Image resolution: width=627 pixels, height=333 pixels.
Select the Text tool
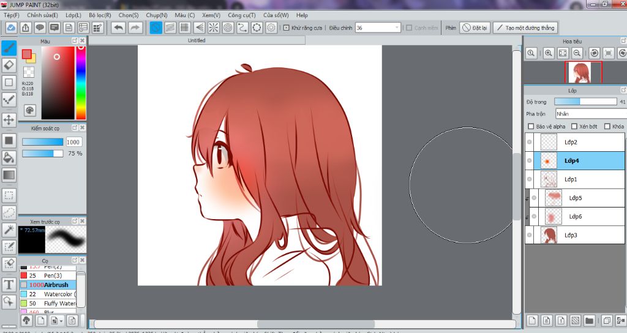point(9,284)
